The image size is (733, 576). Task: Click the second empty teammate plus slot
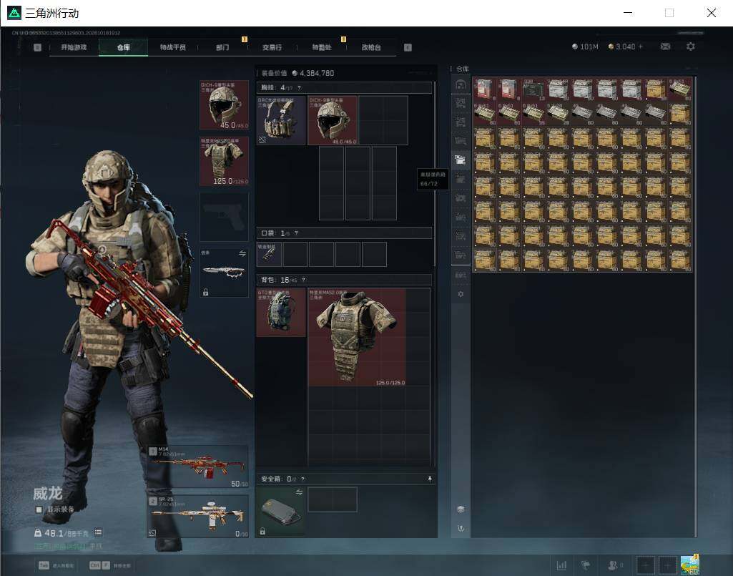[667, 565]
